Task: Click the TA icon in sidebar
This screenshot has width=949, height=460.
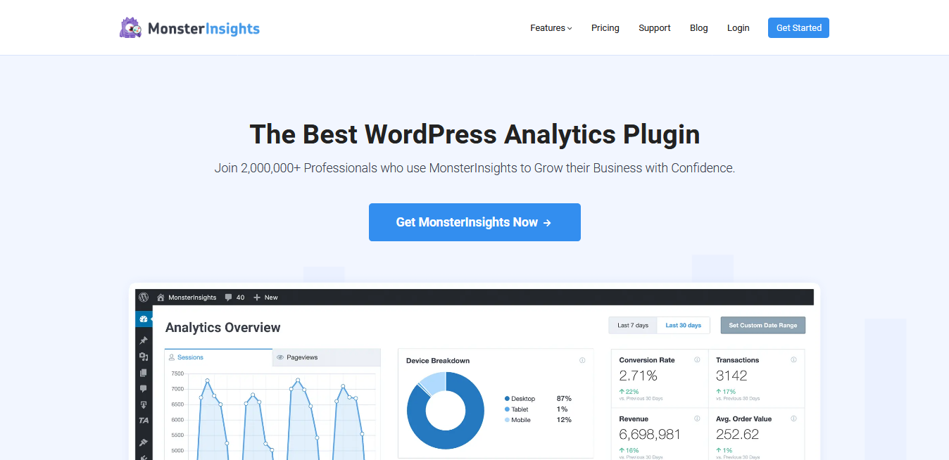Action: (x=144, y=421)
